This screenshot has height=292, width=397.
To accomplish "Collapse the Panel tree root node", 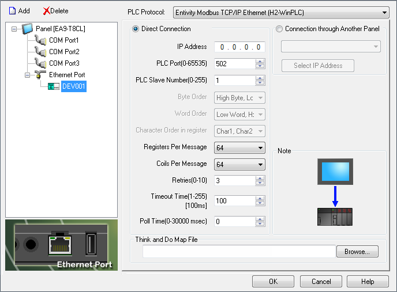I will click(14, 29).
